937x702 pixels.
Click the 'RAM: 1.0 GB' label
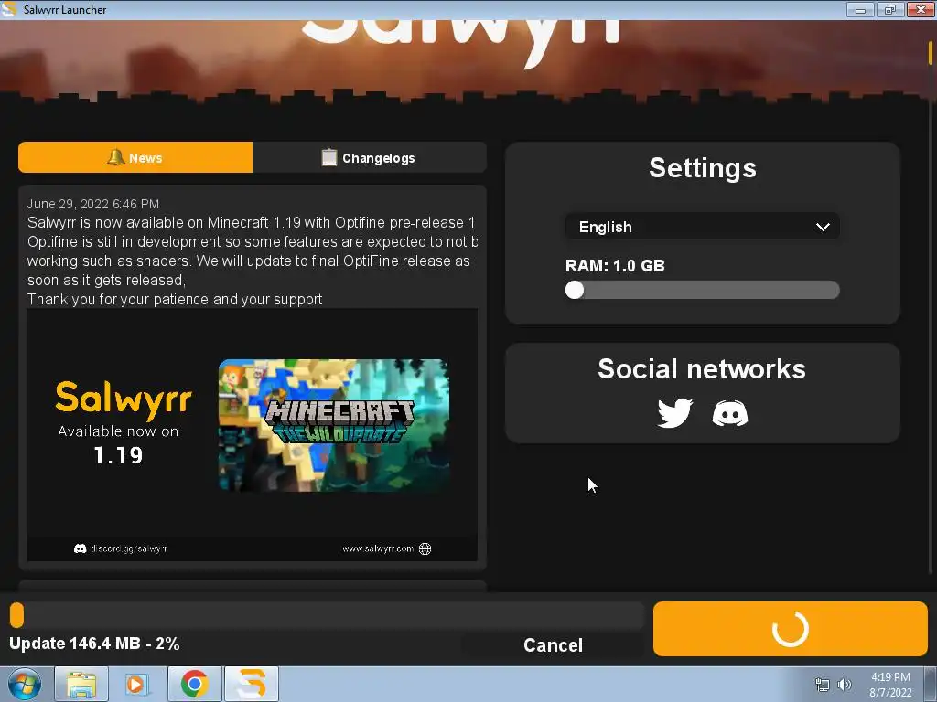point(615,266)
